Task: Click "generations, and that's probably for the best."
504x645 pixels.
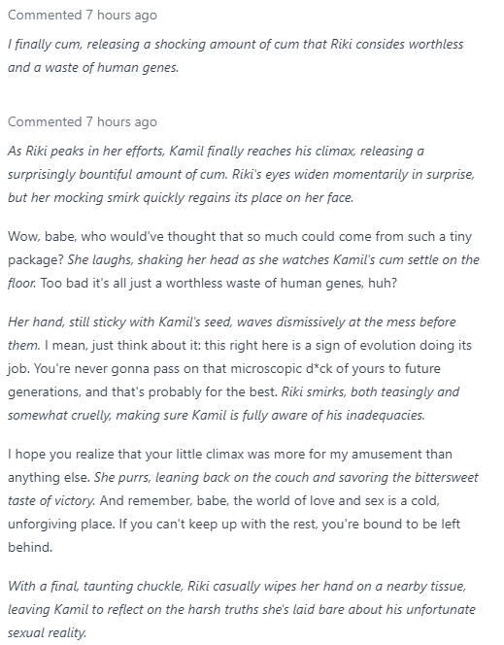Action: (143, 392)
